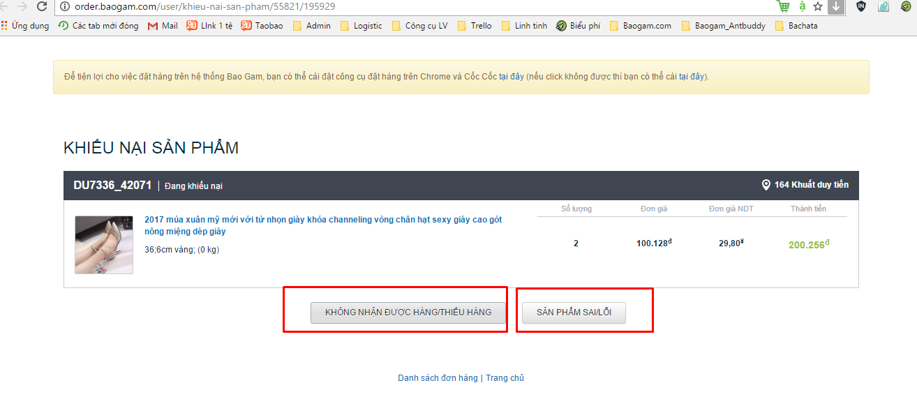
Task: Go to Trang chủ link
Action: [505, 378]
